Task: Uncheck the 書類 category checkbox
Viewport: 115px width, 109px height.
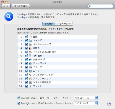Action: [26, 37]
